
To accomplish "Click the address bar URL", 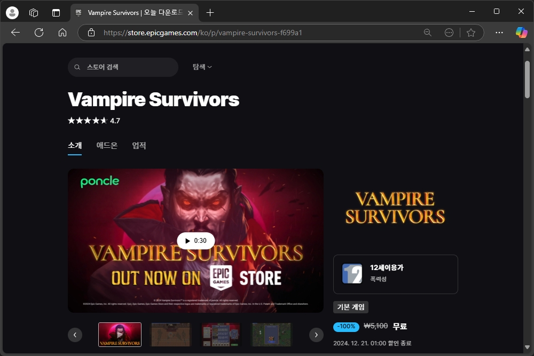I will (x=202, y=33).
